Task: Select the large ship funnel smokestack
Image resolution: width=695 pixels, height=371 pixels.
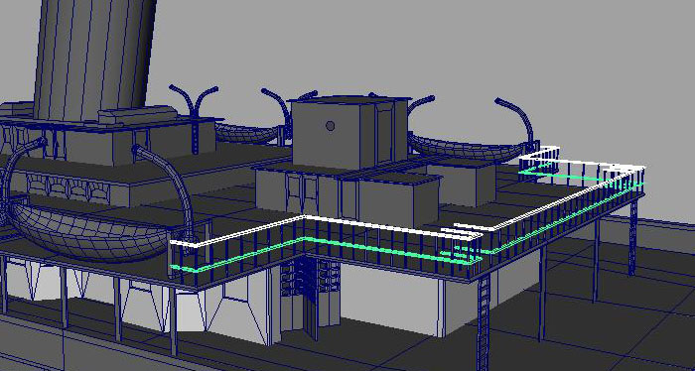Action: pos(94,58)
